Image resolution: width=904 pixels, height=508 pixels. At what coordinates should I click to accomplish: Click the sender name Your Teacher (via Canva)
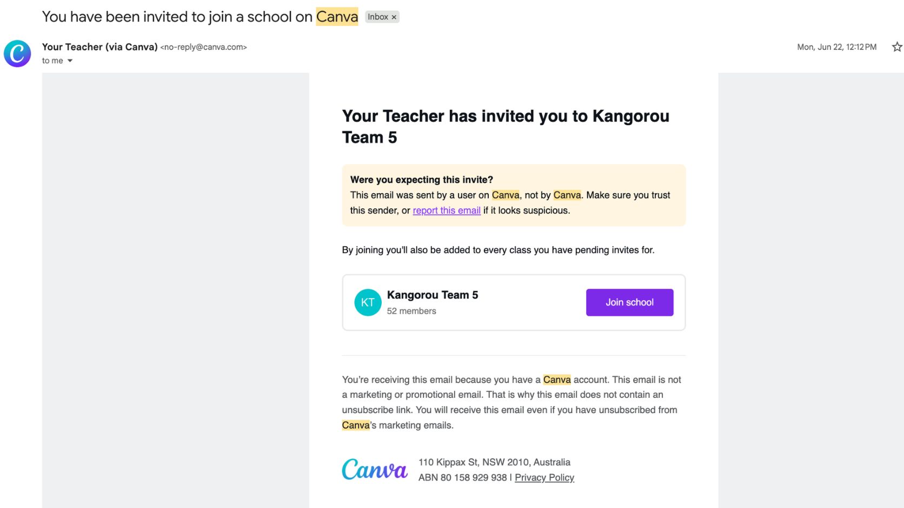(100, 47)
